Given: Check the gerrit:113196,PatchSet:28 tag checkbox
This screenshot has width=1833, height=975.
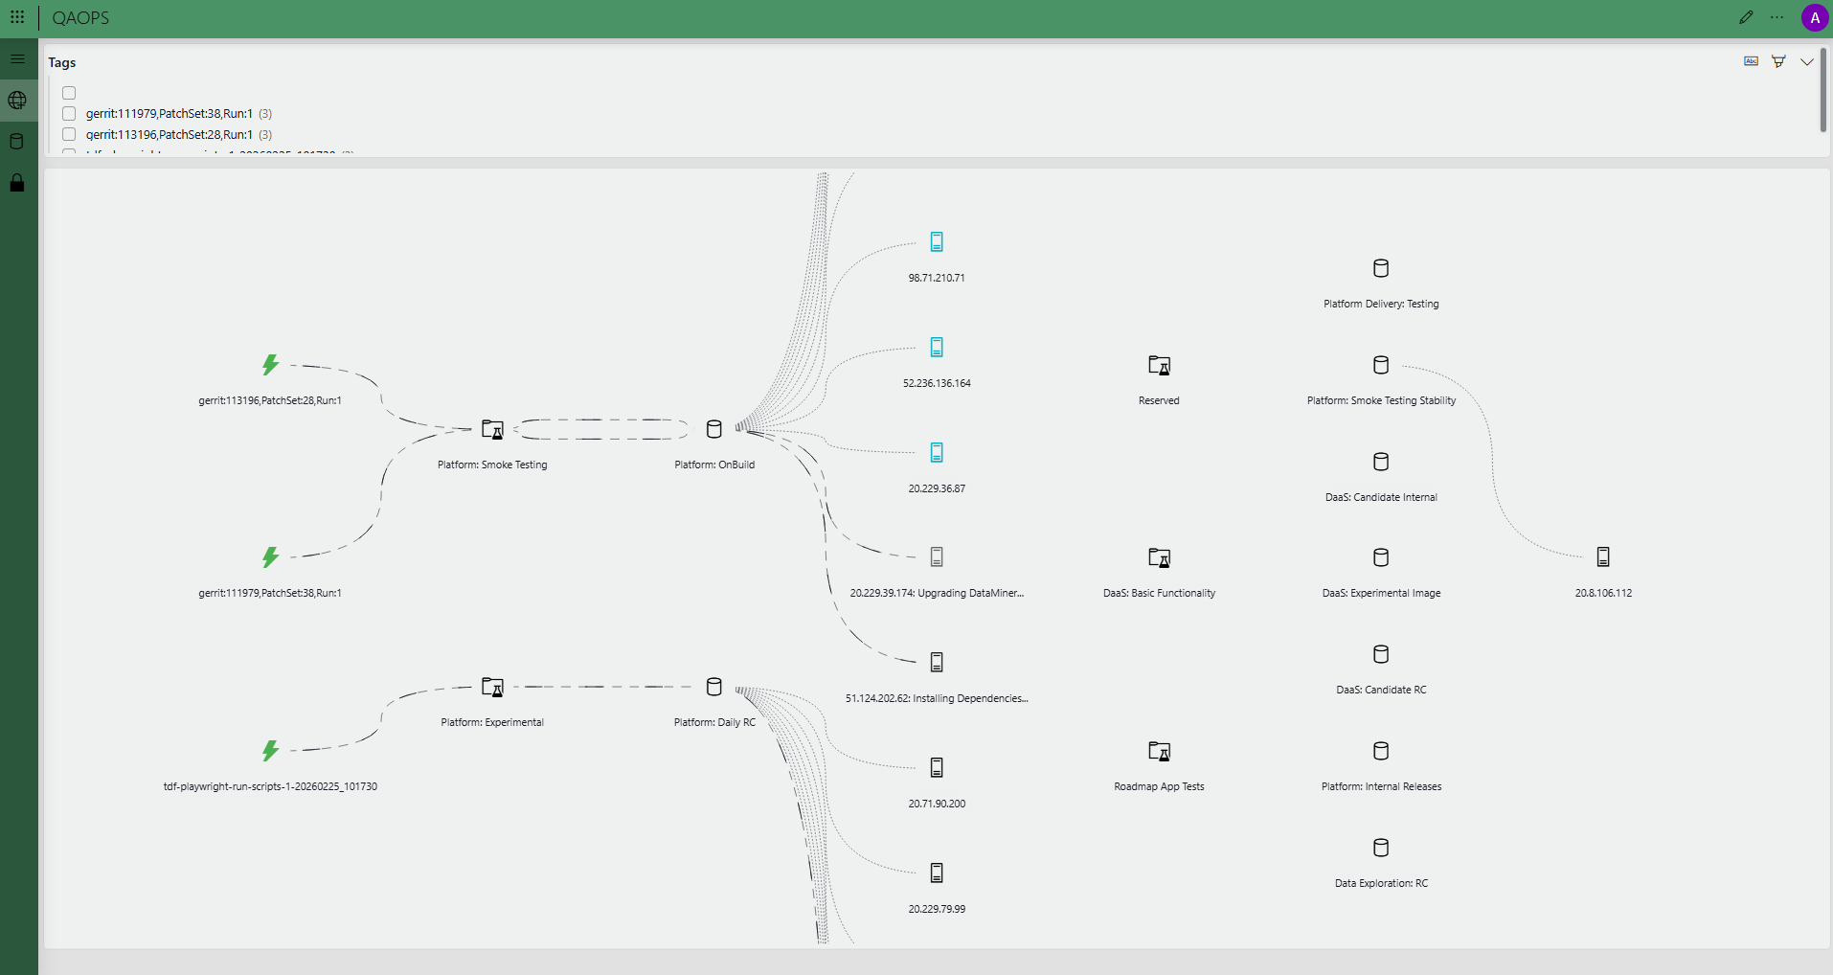Looking at the screenshot, I should (x=69, y=135).
